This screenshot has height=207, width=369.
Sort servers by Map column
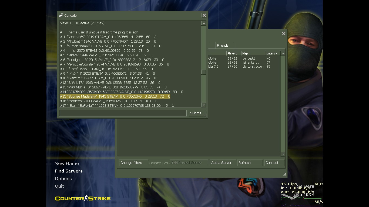tap(253, 53)
